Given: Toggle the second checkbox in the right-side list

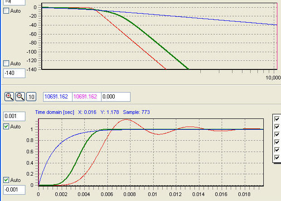Looking at the screenshot, I should (277, 127).
